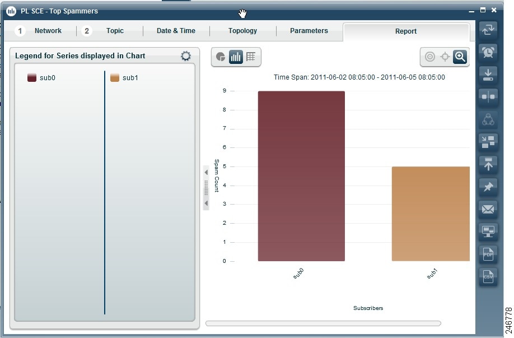Screen dimensions: 514x338
Task: Click the upload arrow sidebar icon
Action: pos(488,164)
